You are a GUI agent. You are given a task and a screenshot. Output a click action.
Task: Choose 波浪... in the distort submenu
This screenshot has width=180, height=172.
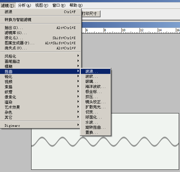[x=95, y=71]
